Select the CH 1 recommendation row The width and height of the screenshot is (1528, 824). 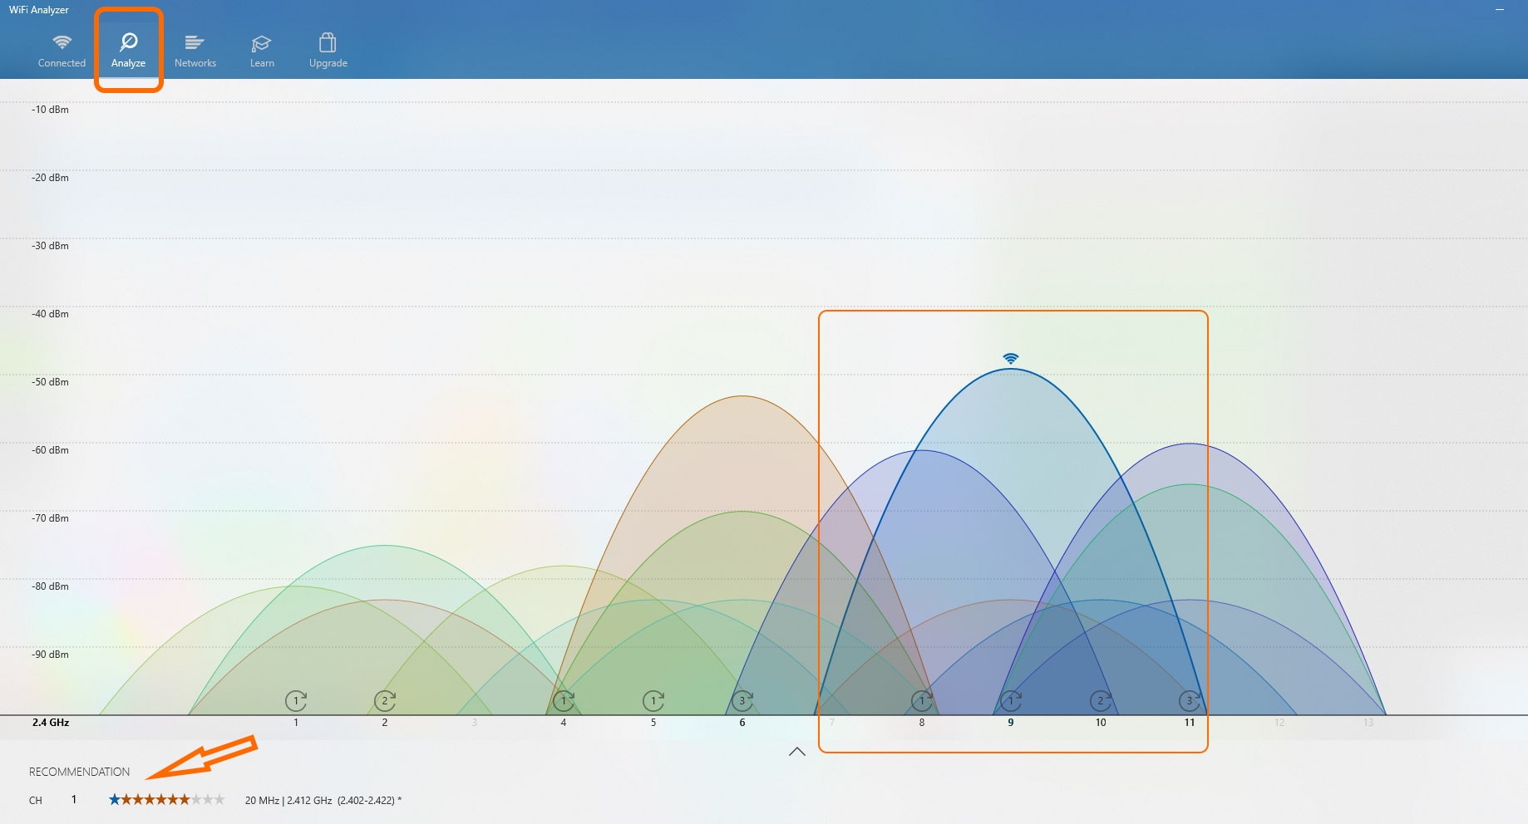(x=73, y=799)
